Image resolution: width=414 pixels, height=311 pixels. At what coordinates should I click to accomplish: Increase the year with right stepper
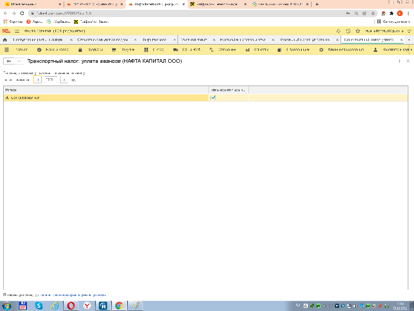click(64, 80)
